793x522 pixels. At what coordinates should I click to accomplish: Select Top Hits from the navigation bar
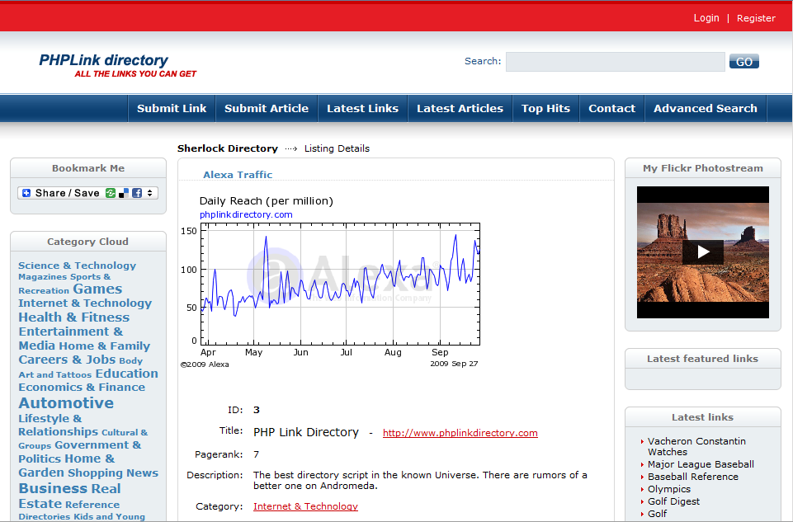point(545,108)
